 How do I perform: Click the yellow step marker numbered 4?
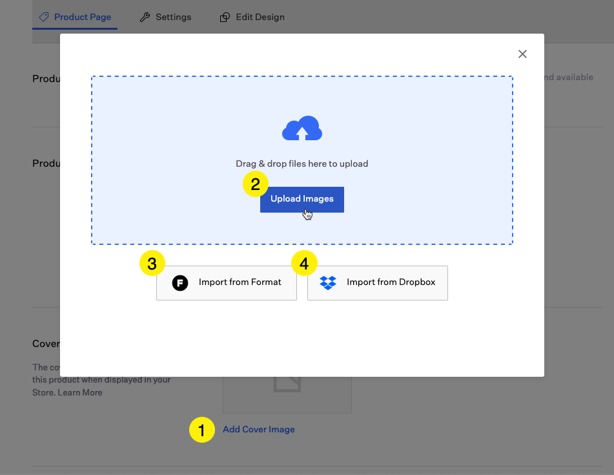[x=304, y=264]
